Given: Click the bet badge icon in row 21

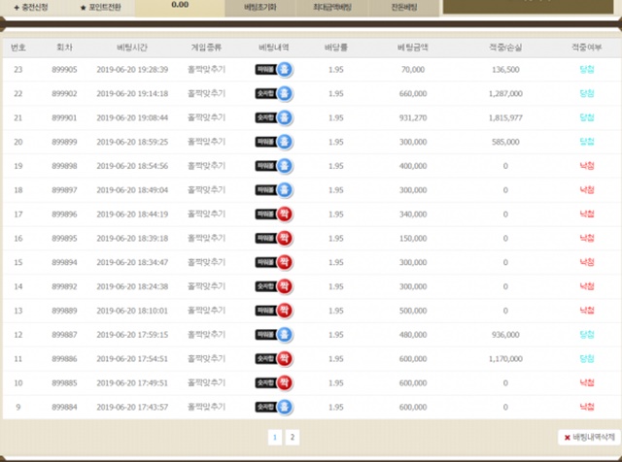Looking at the screenshot, I should coord(274,117).
